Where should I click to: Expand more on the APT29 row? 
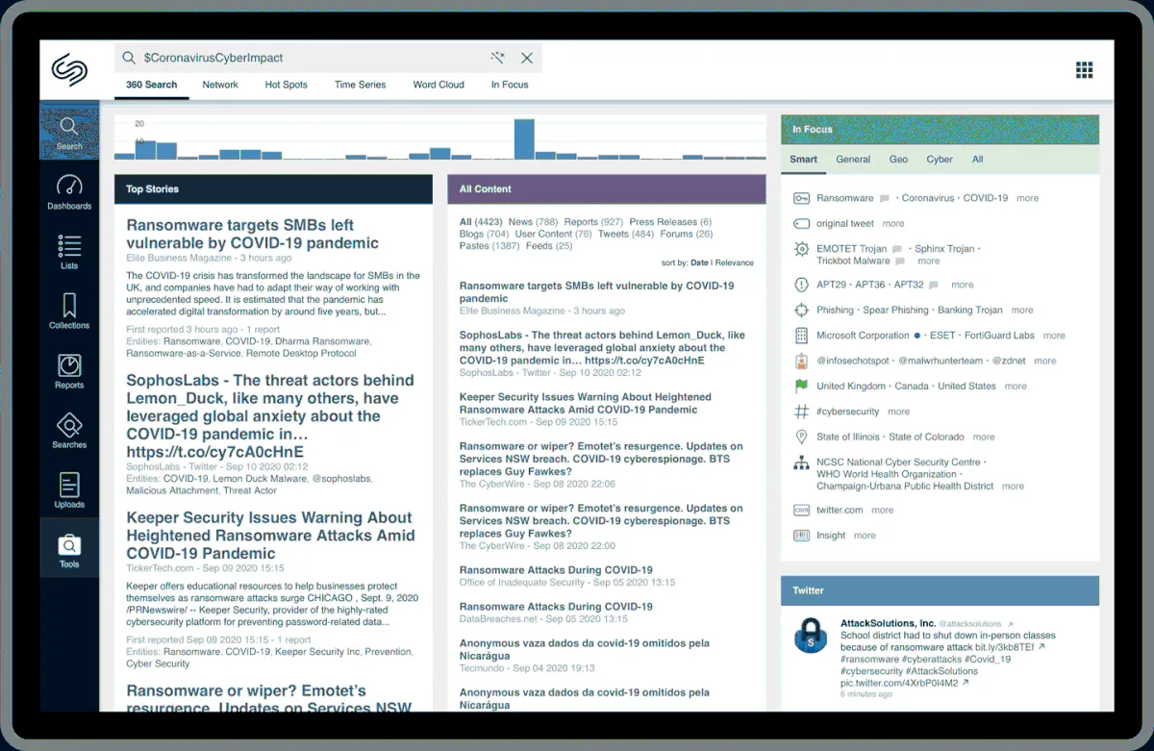(962, 285)
